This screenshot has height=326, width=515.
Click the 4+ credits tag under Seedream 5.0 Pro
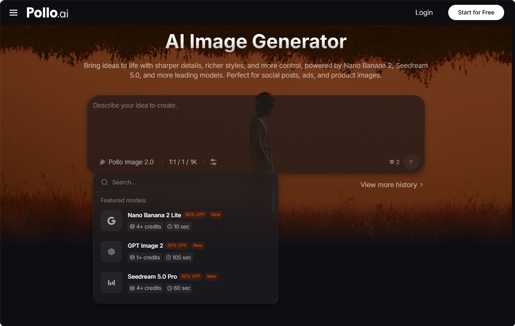pyautogui.click(x=146, y=288)
